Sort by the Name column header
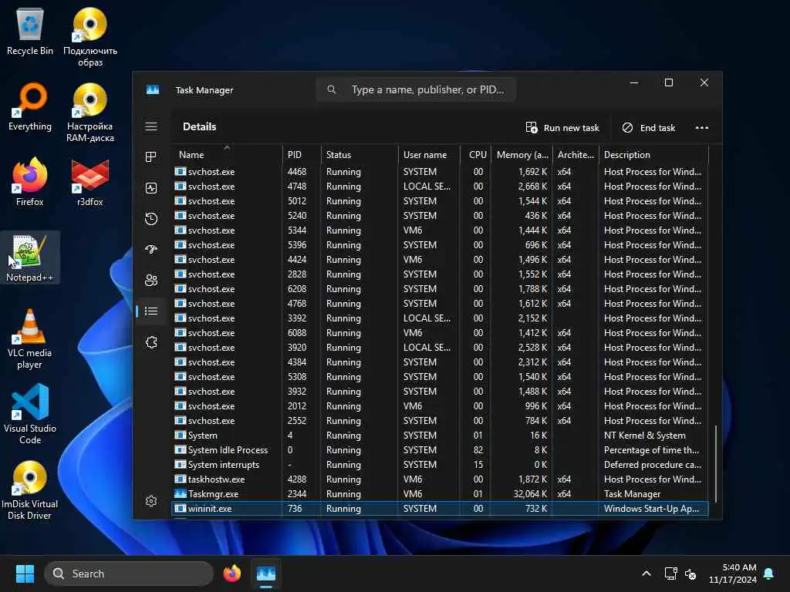 tap(227, 154)
